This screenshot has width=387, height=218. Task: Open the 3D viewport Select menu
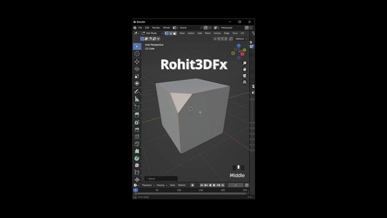coord(191,33)
